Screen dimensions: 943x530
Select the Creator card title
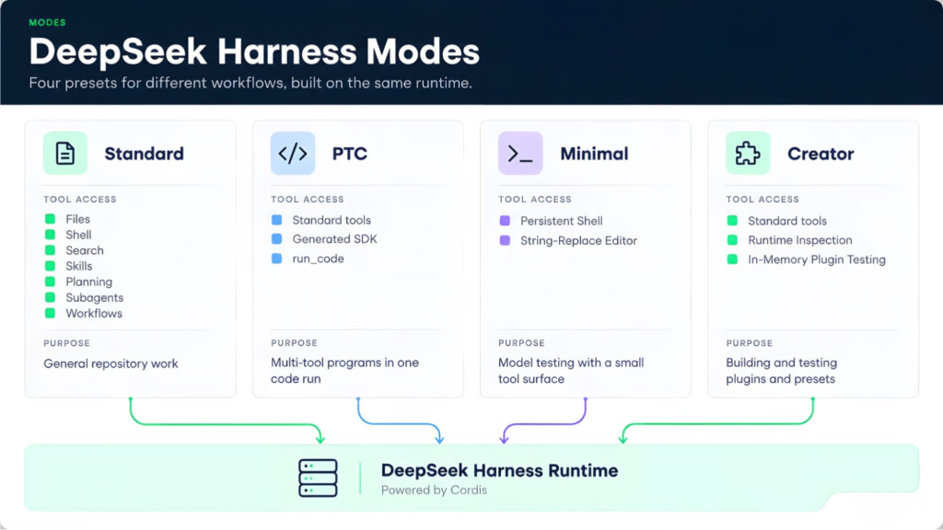pyautogui.click(x=821, y=154)
